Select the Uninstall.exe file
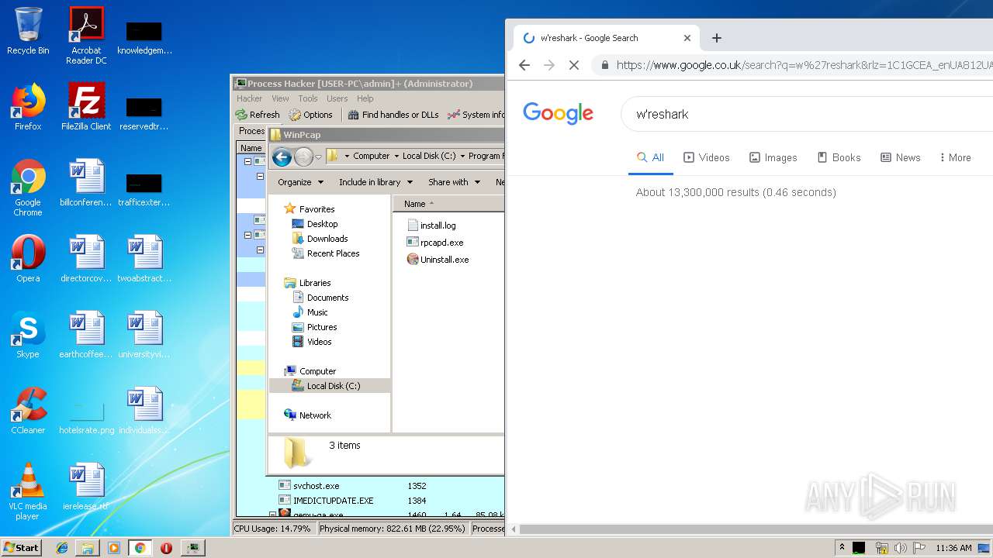This screenshot has width=993, height=558. point(438,260)
